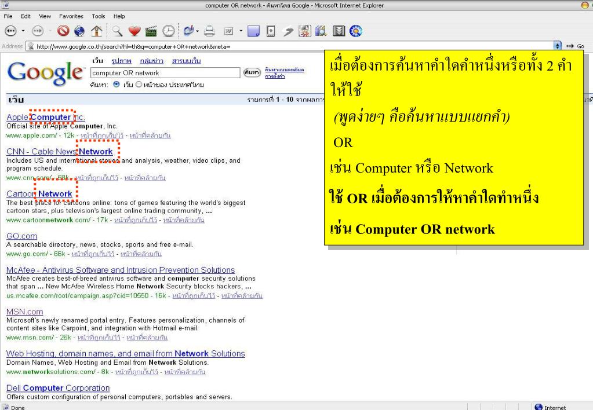The width and height of the screenshot is (593, 410).
Task: Click the Mail mailbox icon
Action: 188,31
